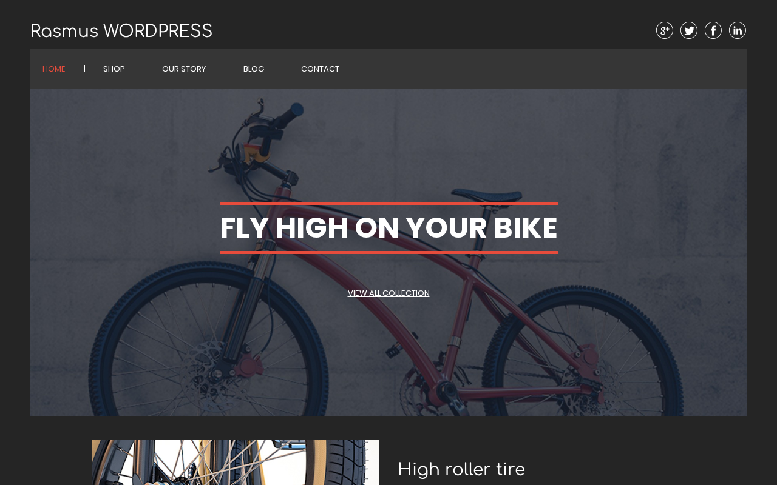Navigate to OUR STORY page
Image resolution: width=777 pixels, height=485 pixels.
click(184, 69)
